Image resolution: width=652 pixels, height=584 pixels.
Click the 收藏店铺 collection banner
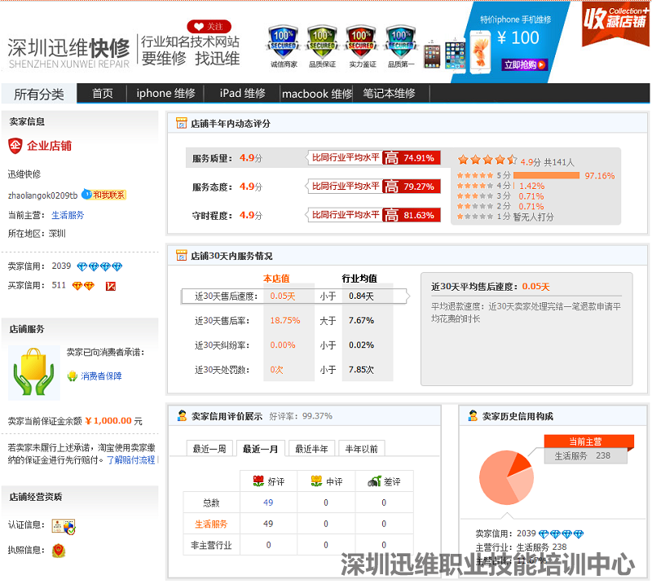pos(615,23)
